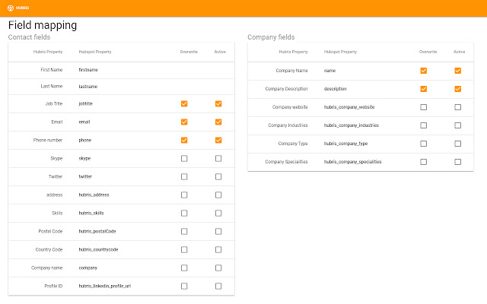The width and height of the screenshot is (487, 304).
Task: Enable Active for Twitter field
Action: pos(218,176)
